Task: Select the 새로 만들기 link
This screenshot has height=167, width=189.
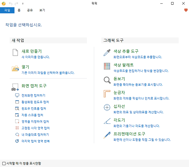Action: (31, 51)
